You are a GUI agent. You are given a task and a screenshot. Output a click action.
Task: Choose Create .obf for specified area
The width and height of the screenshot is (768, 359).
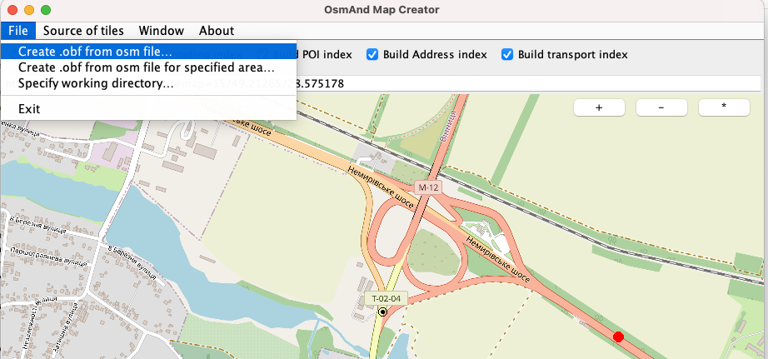[146, 67]
